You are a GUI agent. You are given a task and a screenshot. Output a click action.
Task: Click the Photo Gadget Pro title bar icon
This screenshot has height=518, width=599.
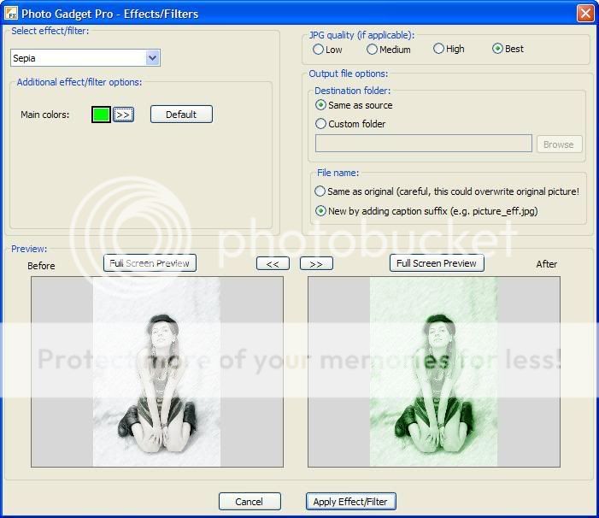point(11,13)
